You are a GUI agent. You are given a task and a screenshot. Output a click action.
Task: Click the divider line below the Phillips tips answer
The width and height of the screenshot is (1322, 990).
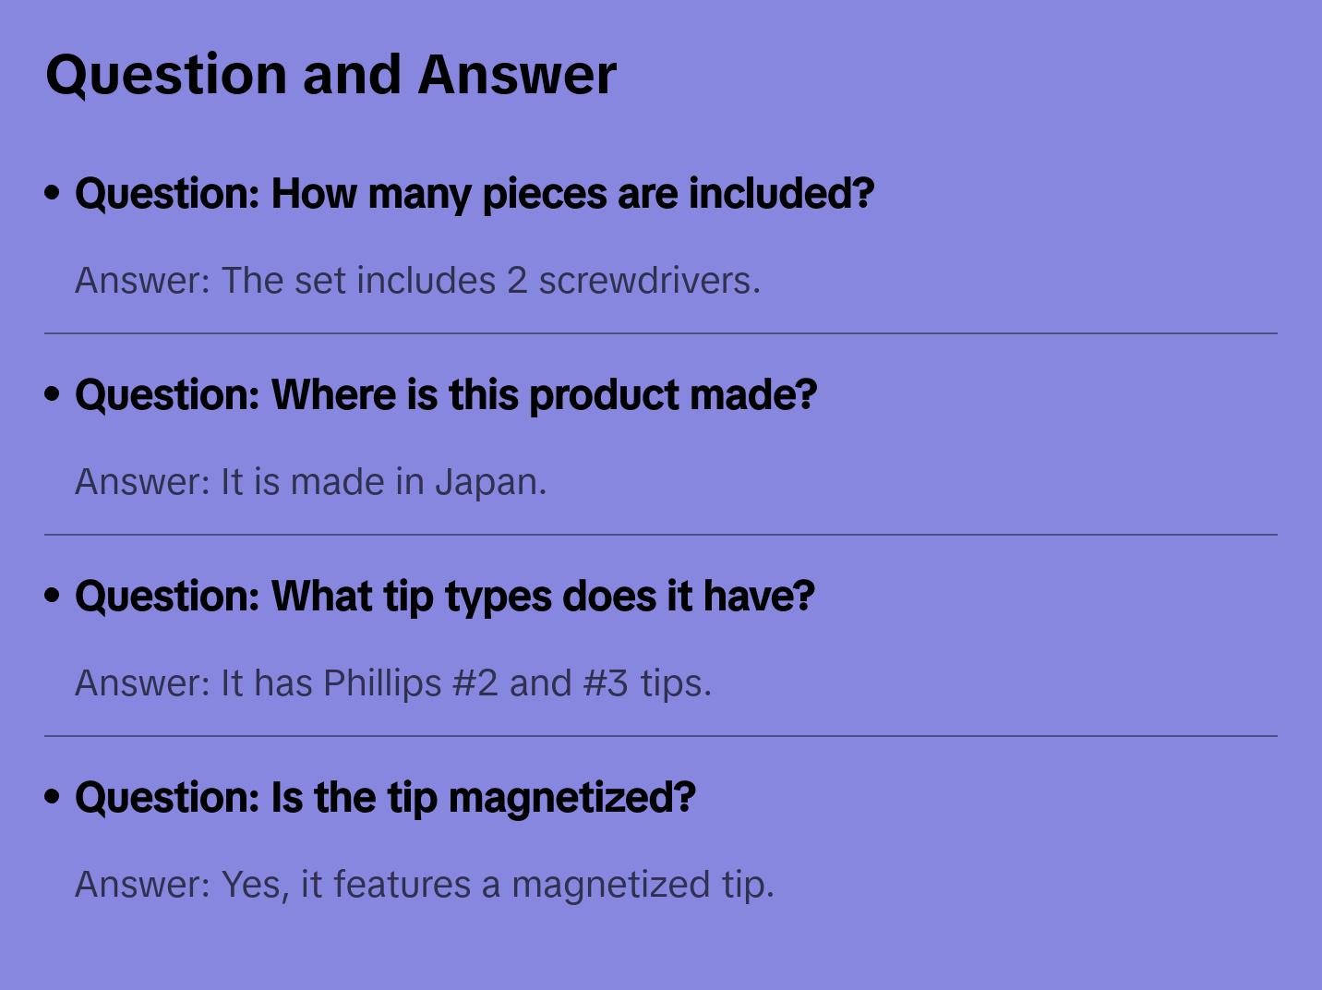coord(661,736)
